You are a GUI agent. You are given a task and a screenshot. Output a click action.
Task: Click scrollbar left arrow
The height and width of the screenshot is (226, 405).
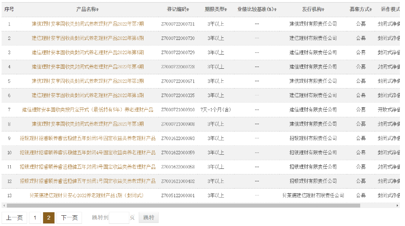pos(3,205)
